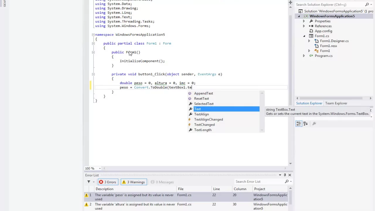Click the C# project icon of WindowsFormsApplication5
Screen dimensions: 375x211
coord(306,16)
